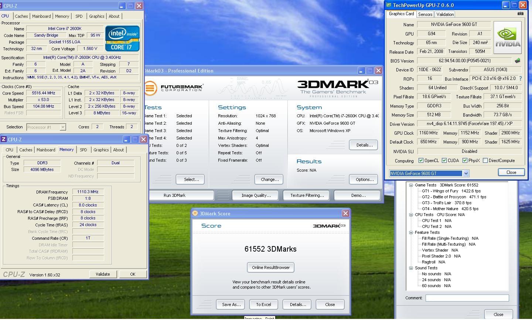Collapse the CPU Tests tree node

[x=411, y=215]
